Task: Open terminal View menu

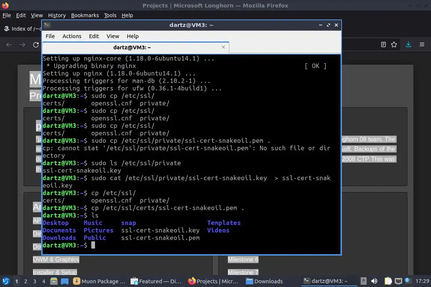Action: [x=113, y=36]
